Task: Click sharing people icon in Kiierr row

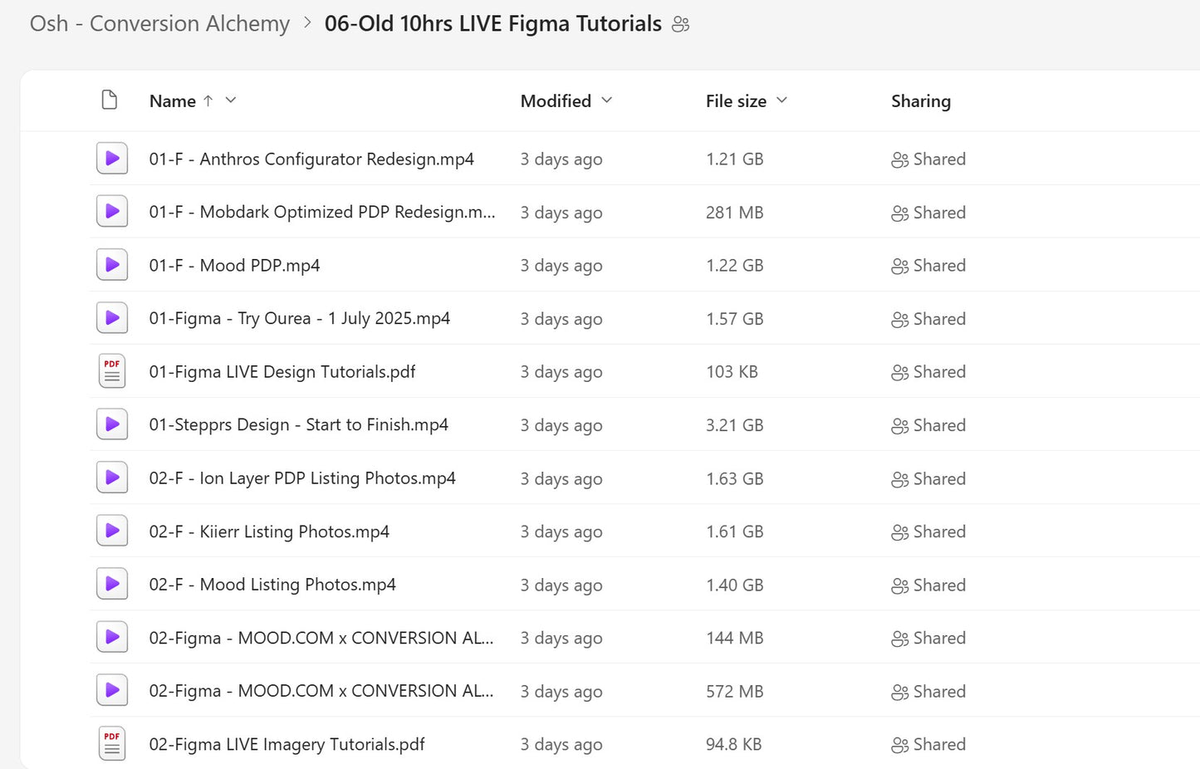Action: pyautogui.click(x=899, y=532)
